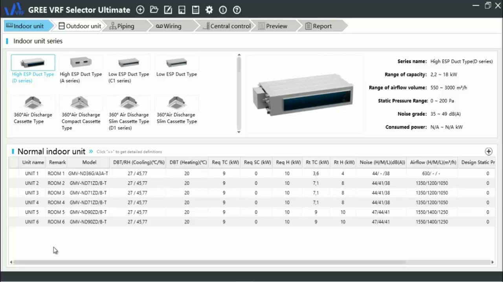Select the UNIT 1 row name cell

tap(32, 174)
